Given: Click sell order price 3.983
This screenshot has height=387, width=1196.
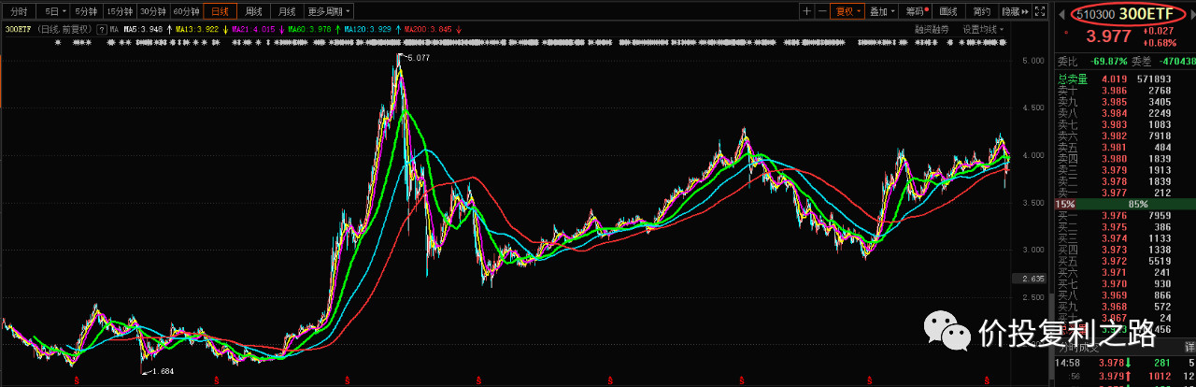Looking at the screenshot, I should click(x=1114, y=124).
